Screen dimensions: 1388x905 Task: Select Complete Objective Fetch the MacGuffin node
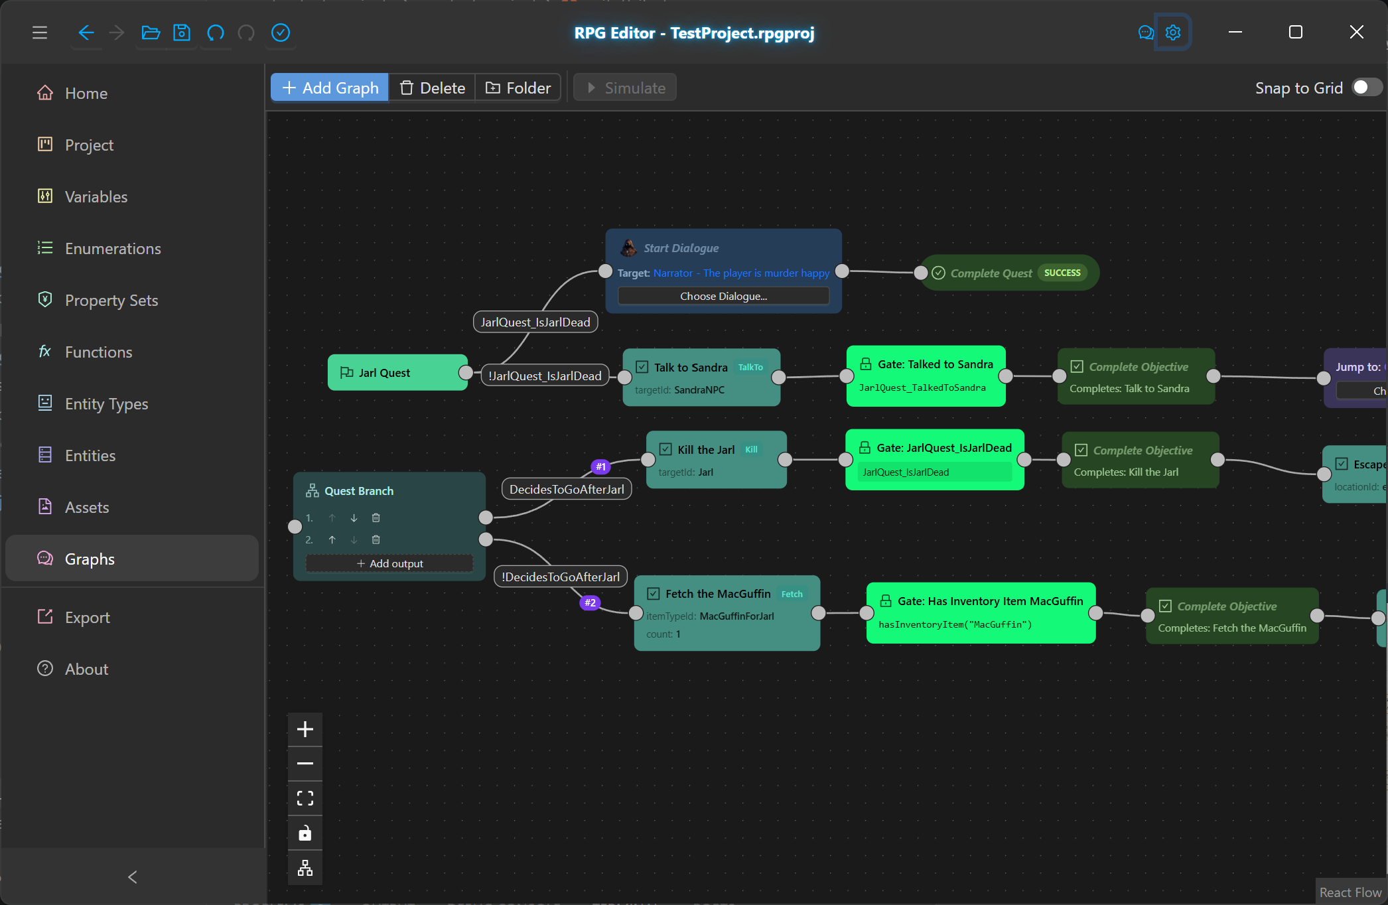click(1232, 616)
